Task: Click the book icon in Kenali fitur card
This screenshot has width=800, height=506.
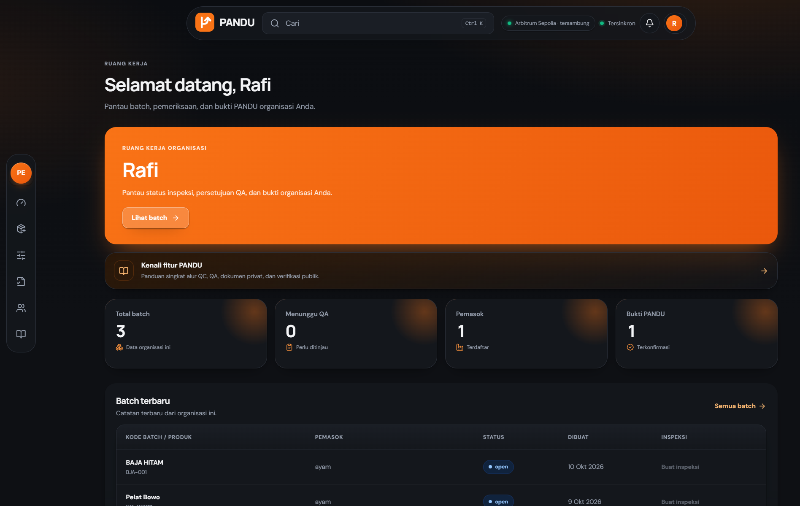Action: [124, 271]
